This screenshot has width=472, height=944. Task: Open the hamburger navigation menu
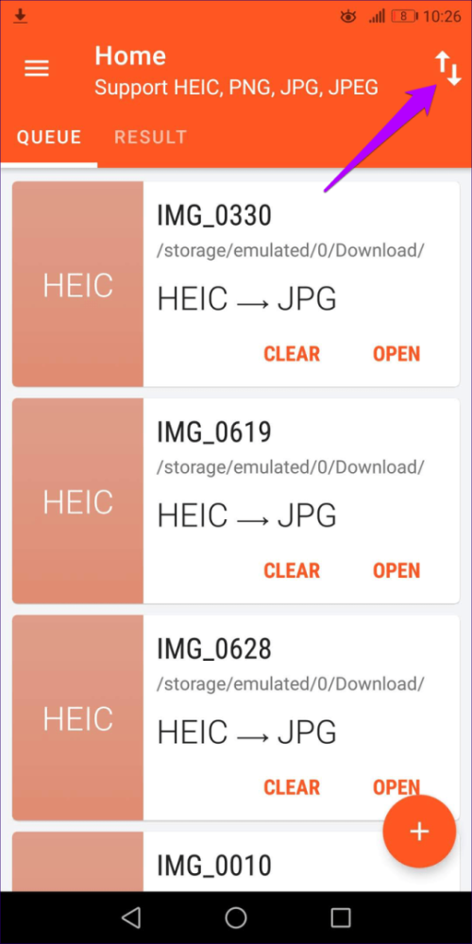click(x=36, y=68)
